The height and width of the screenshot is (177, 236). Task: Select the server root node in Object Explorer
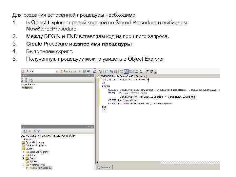(48, 136)
